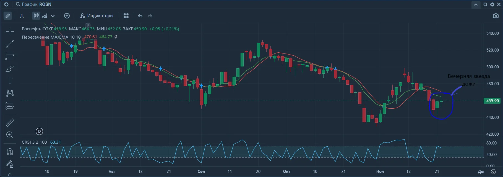
Task: Open the time axis settings hexagon icon
Action: click(493, 171)
